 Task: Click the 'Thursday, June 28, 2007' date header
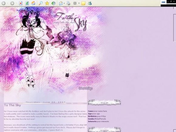click(x=46, y=102)
